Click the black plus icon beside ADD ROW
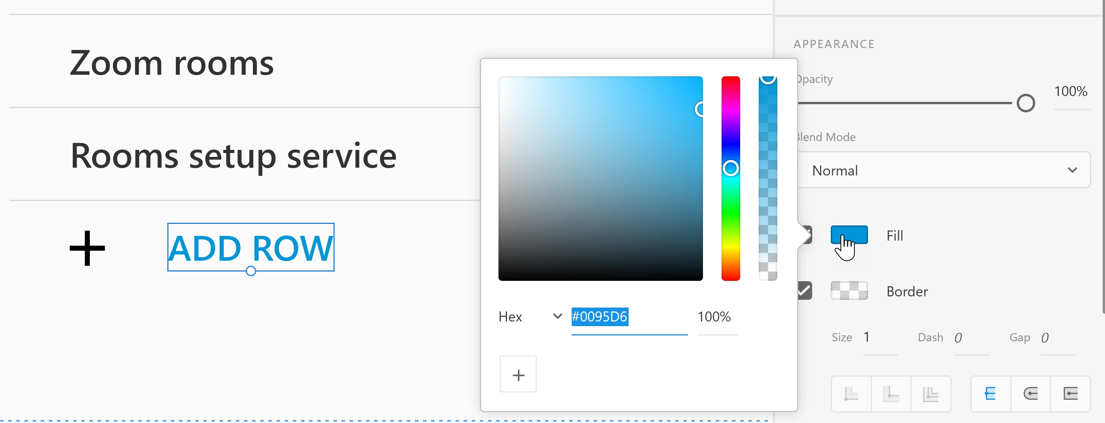 click(x=88, y=248)
